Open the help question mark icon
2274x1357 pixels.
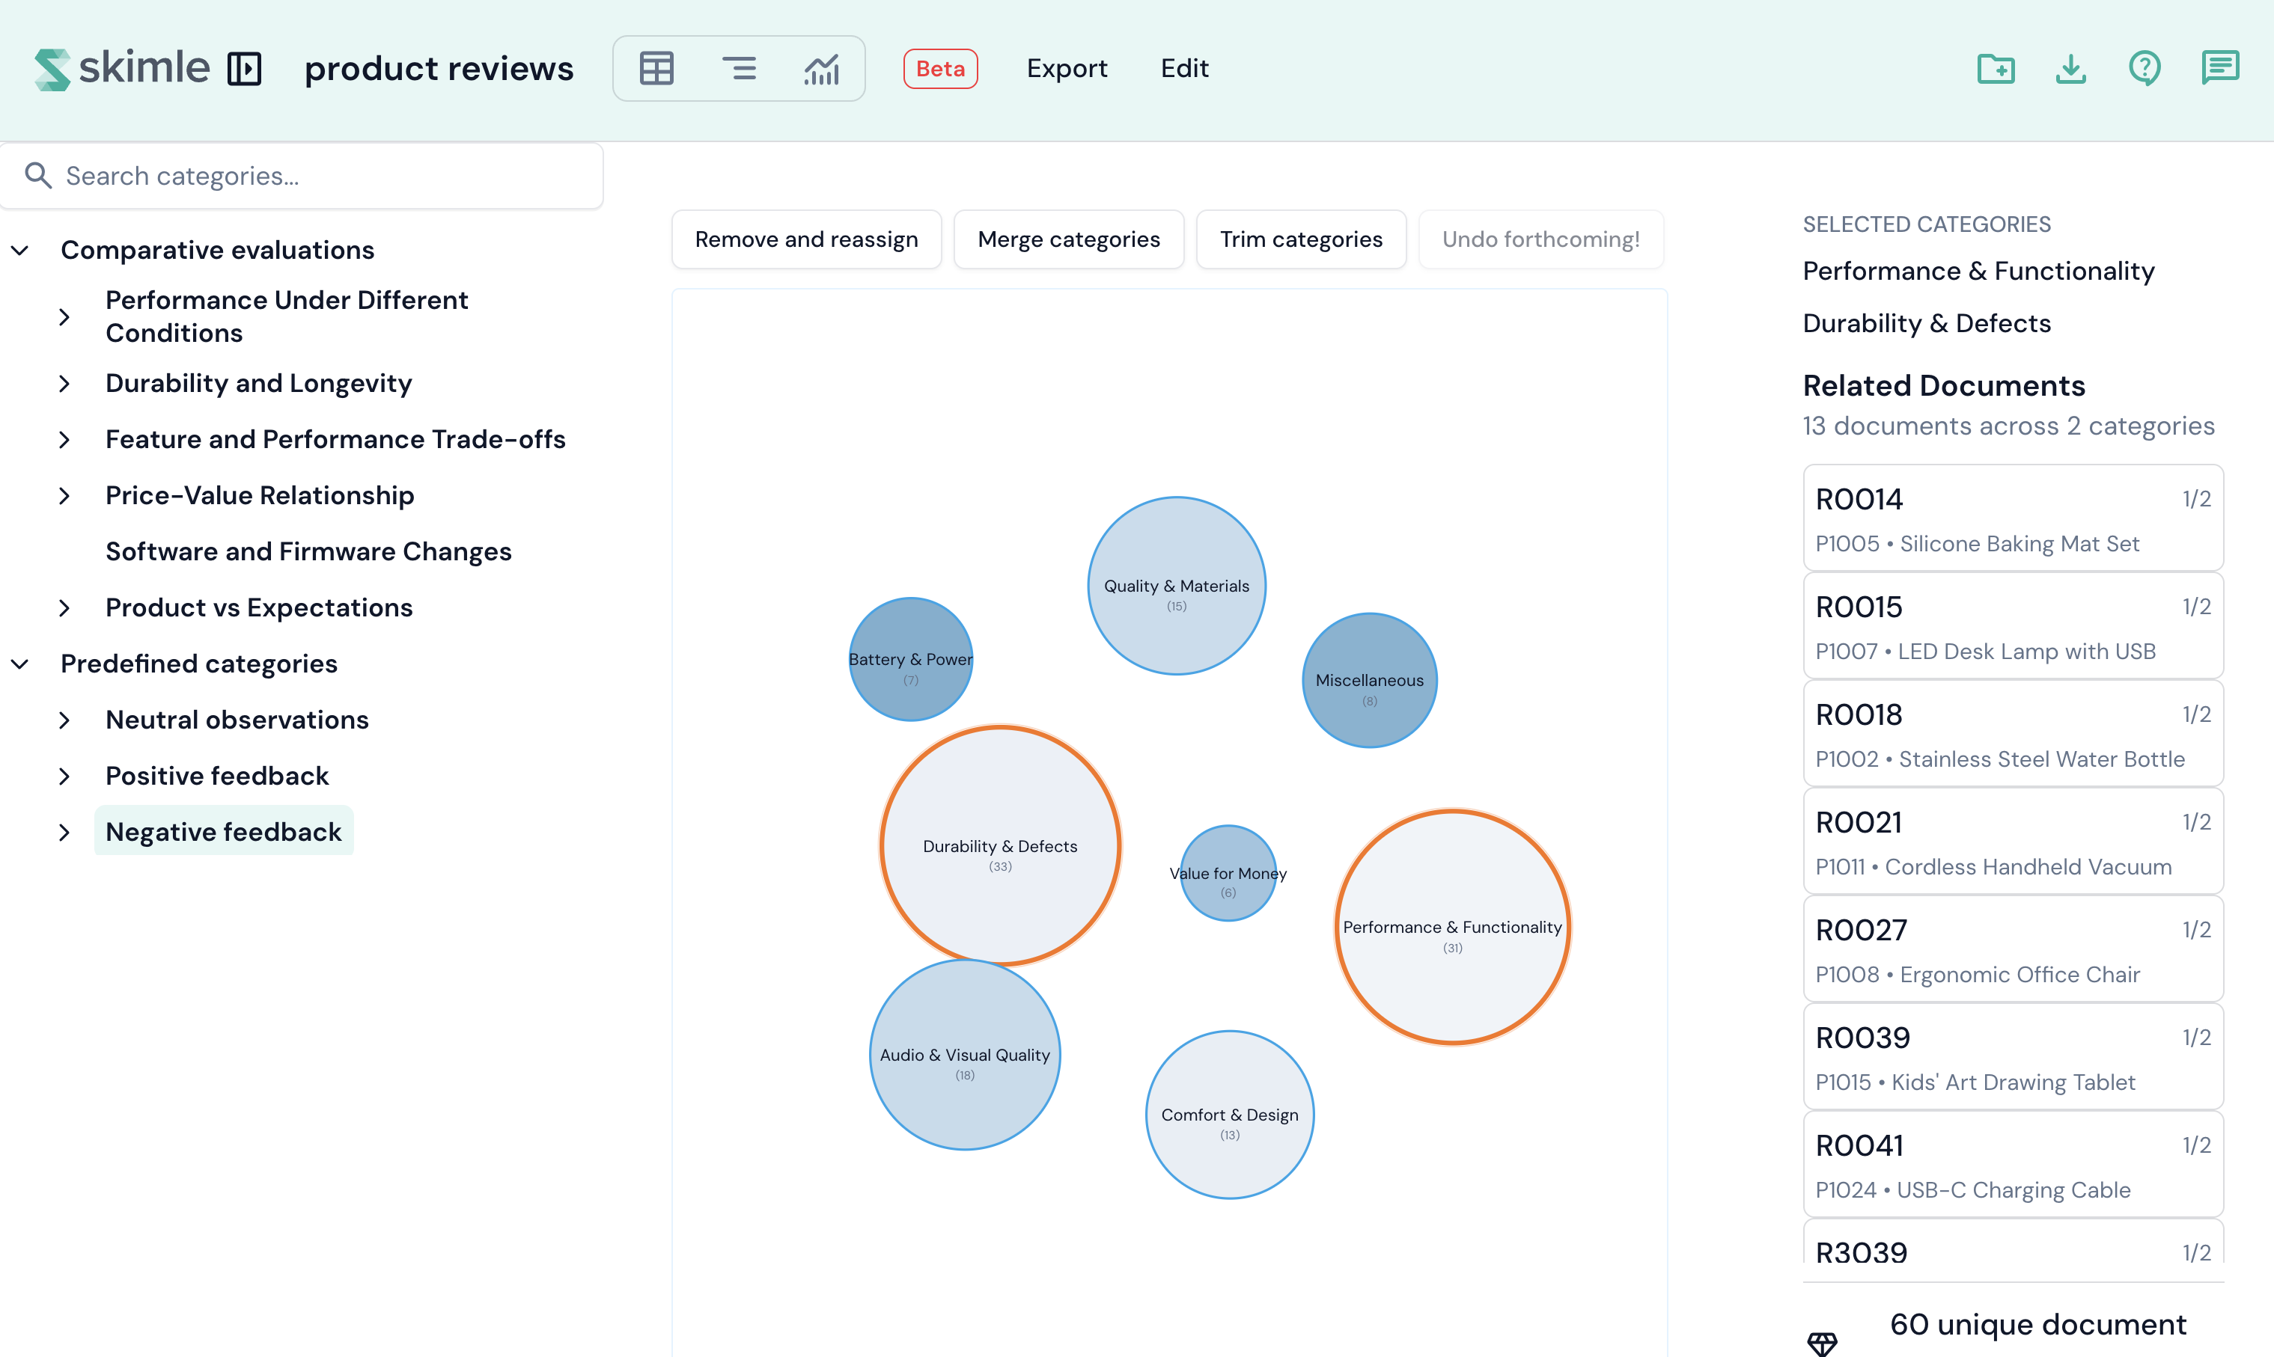coord(2144,69)
